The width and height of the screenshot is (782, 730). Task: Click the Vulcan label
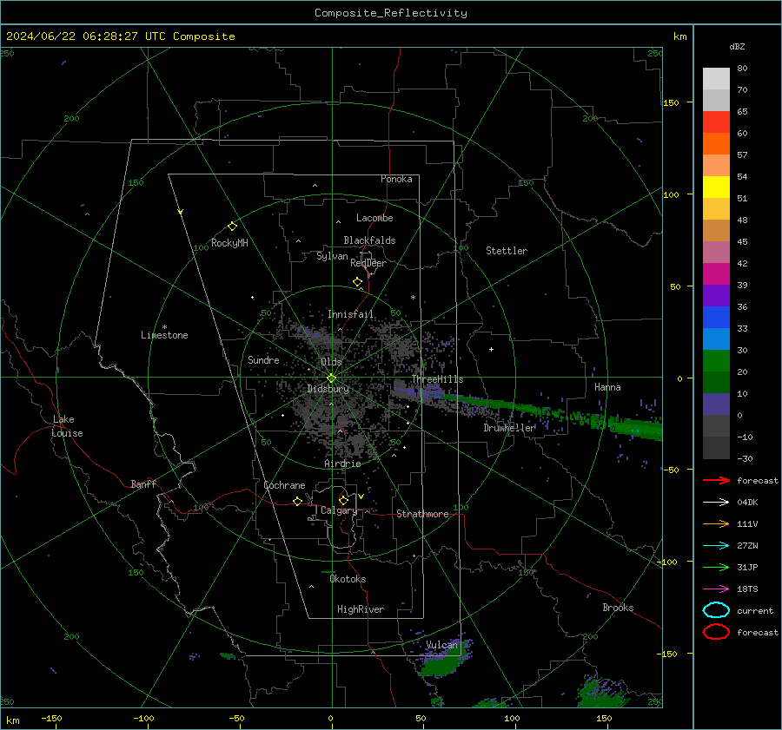(x=441, y=645)
